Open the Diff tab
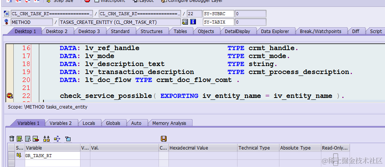Viewport: 385px width, 167px height. coord(356,31)
